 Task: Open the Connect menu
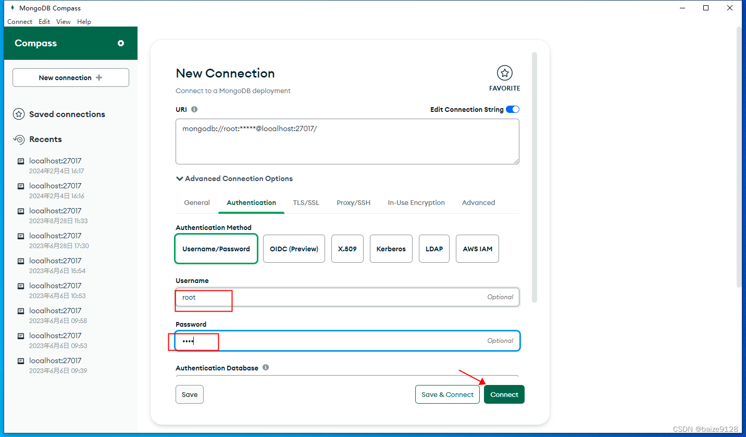click(20, 22)
